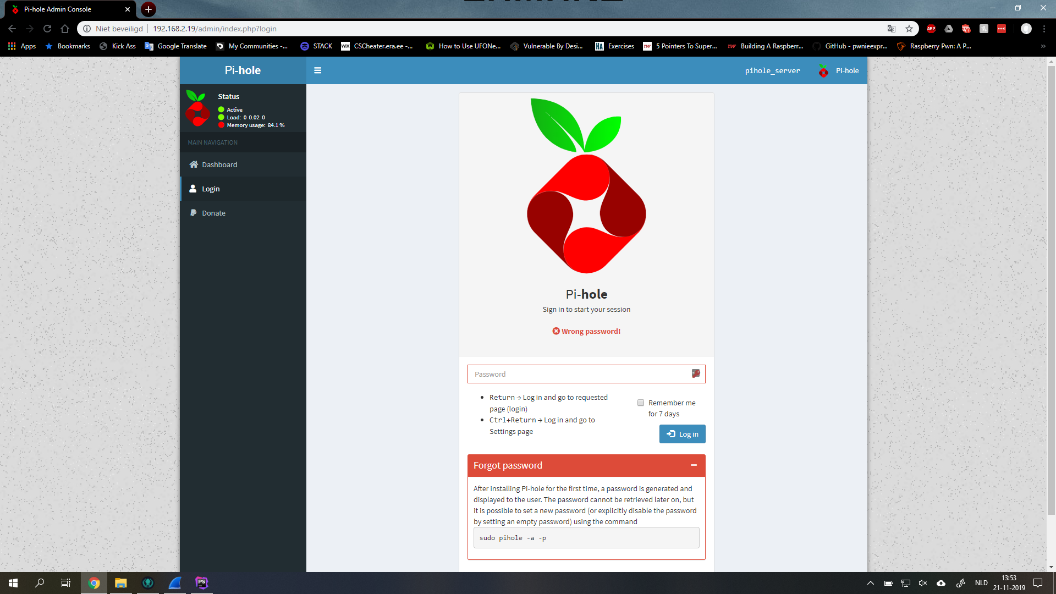Open Chrome from the Windows taskbar
The image size is (1056, 594).
click(x=94, y=583)
